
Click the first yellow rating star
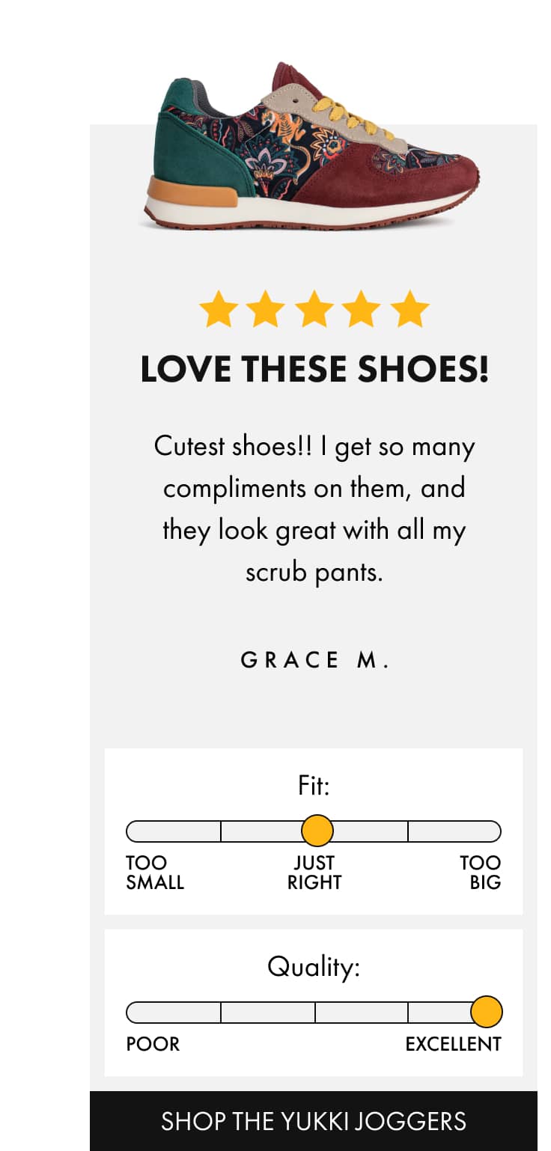(218, 310)
